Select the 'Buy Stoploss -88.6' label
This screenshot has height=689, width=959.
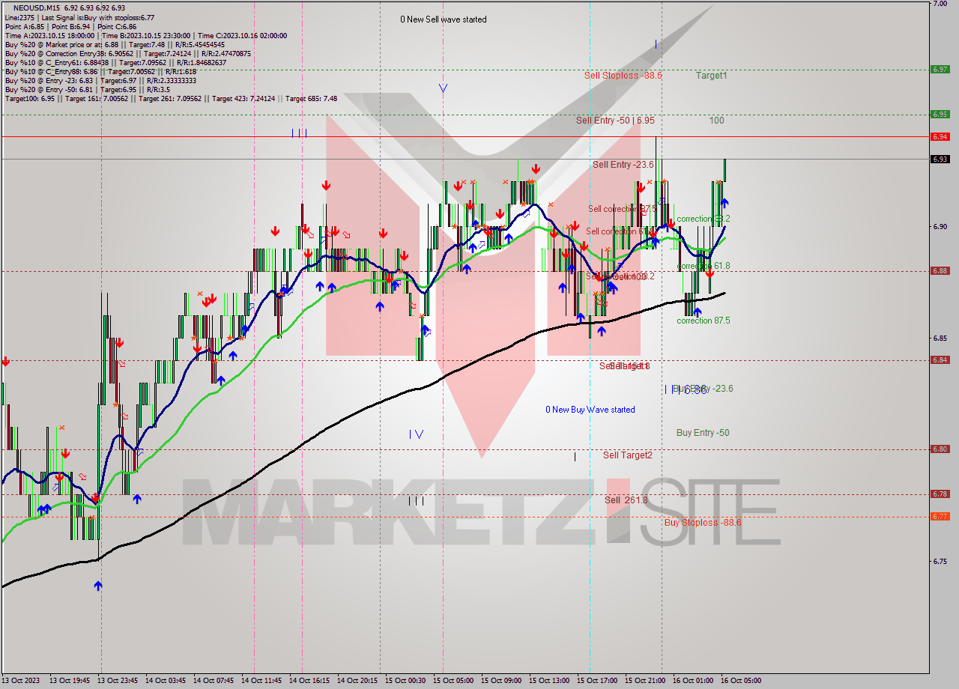tap(702, 523)
